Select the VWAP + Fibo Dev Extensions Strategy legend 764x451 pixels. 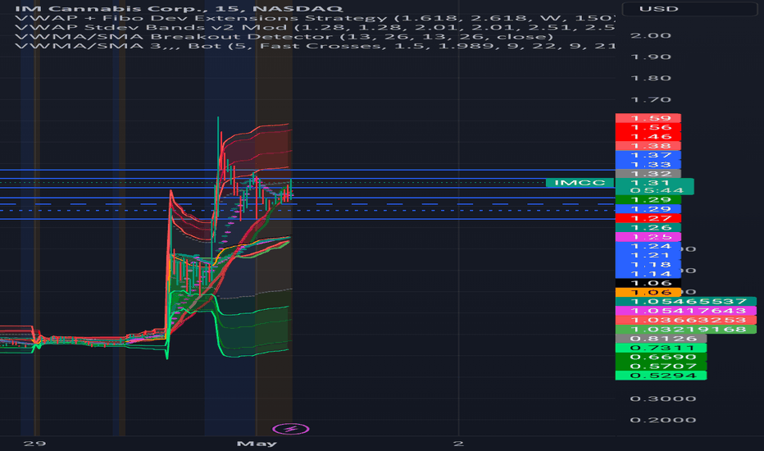coord(316,18)
